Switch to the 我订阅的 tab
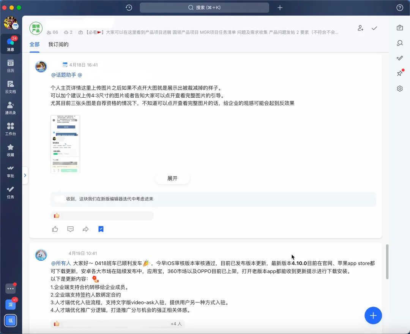Image resolution: width=410 pixels, height=334 pixels. 58,44
